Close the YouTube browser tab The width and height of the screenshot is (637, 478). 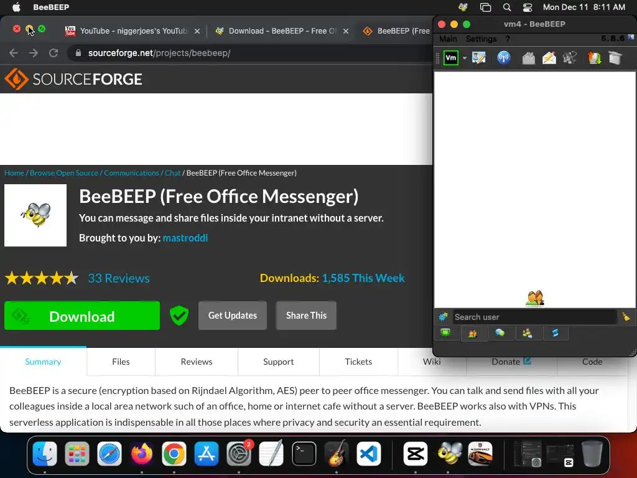(197, 31)
